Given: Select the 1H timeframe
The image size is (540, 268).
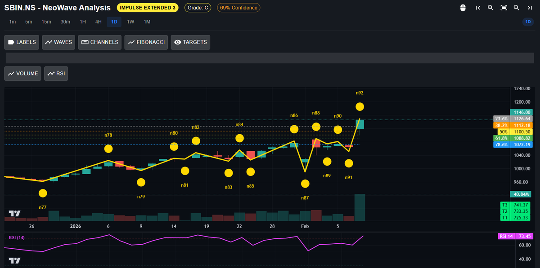Looking at the screenshot, I should (x=83, y=22).
